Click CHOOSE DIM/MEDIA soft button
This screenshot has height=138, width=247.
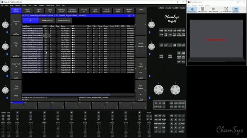[73, 11]
